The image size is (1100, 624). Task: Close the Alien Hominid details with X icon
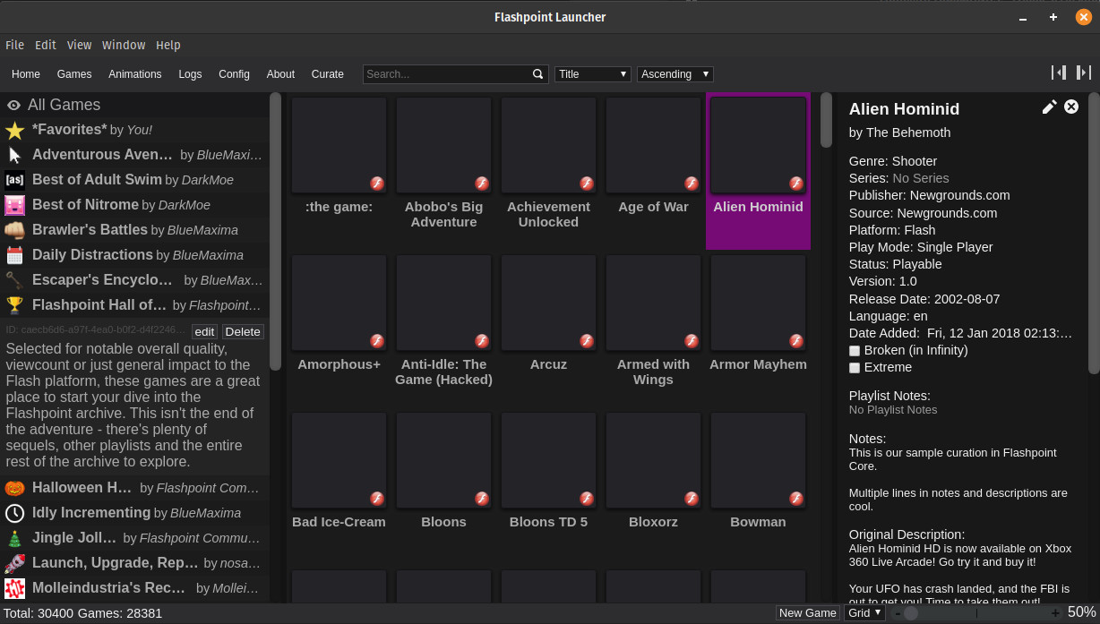[1071, 107]
